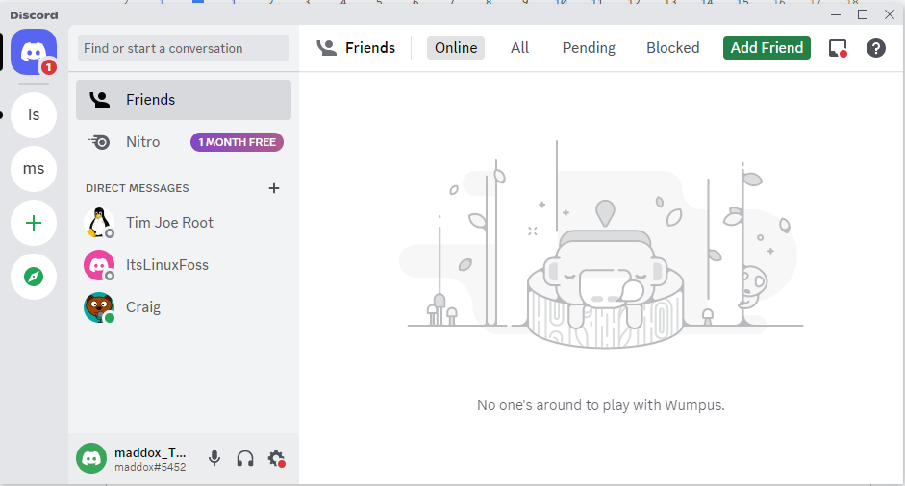905x486 pixels.
Task: Mute the microphone
Action: click(214, 458)
